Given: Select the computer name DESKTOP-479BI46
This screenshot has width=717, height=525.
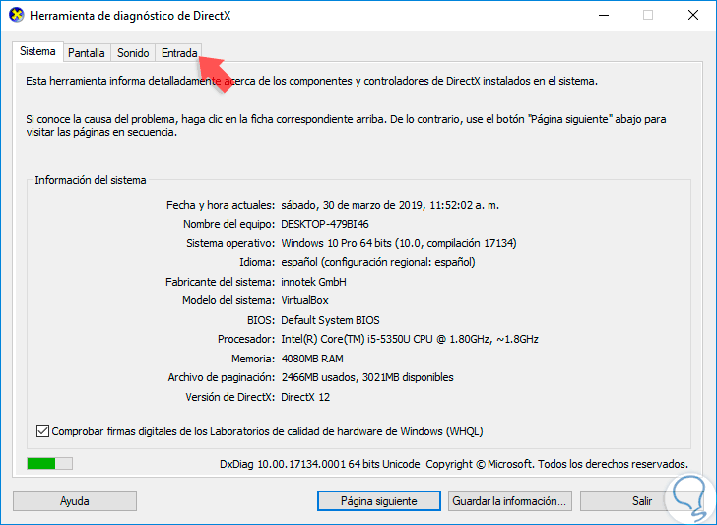Looking at the screenshot, I should tap(325, 224).
